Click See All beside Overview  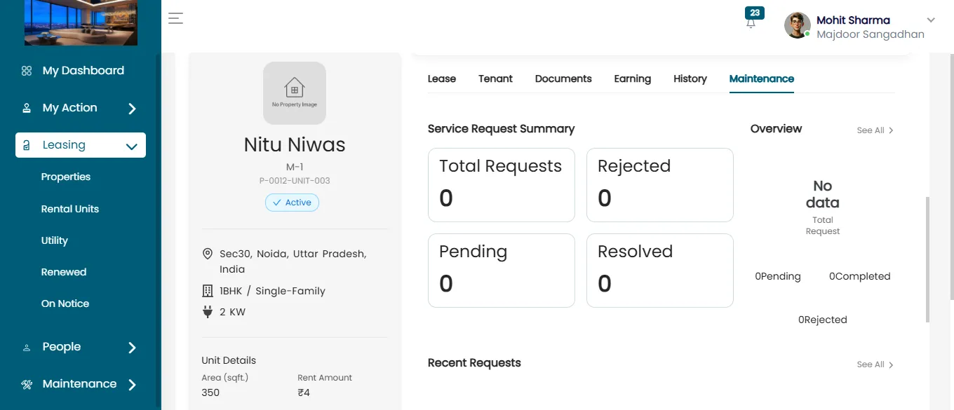tap(875, 130)
